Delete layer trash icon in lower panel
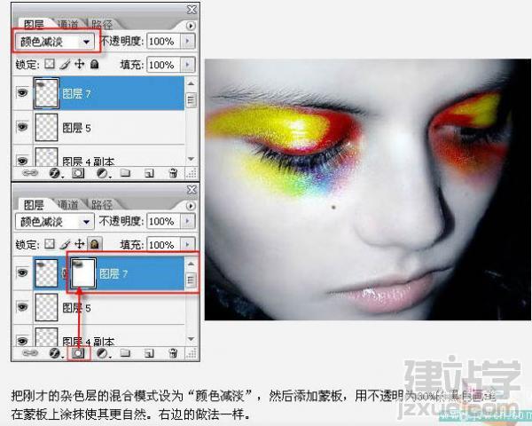The image size is (532, 426). 173,353
